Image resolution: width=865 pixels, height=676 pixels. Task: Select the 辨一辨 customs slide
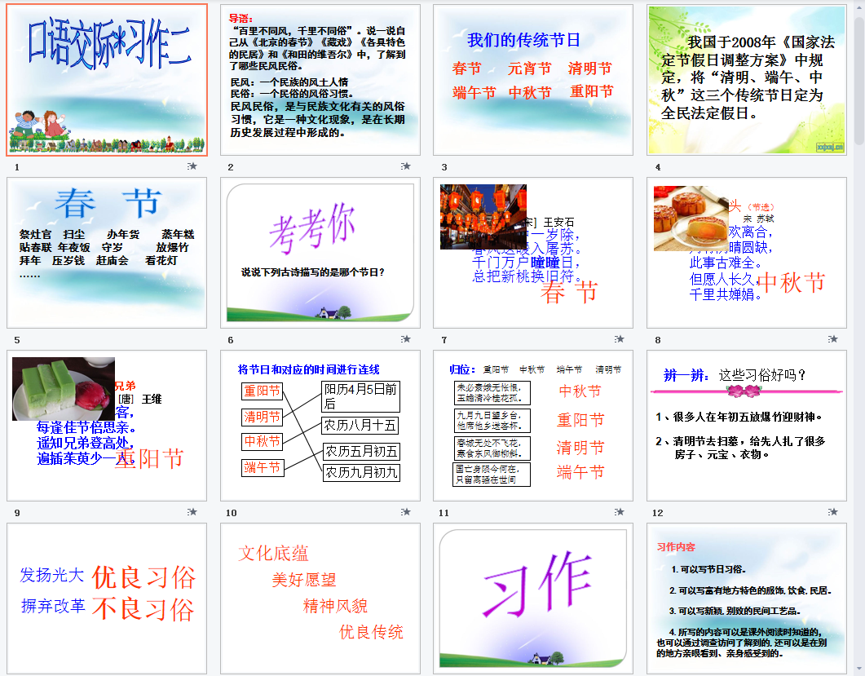(x=747, y=426)
